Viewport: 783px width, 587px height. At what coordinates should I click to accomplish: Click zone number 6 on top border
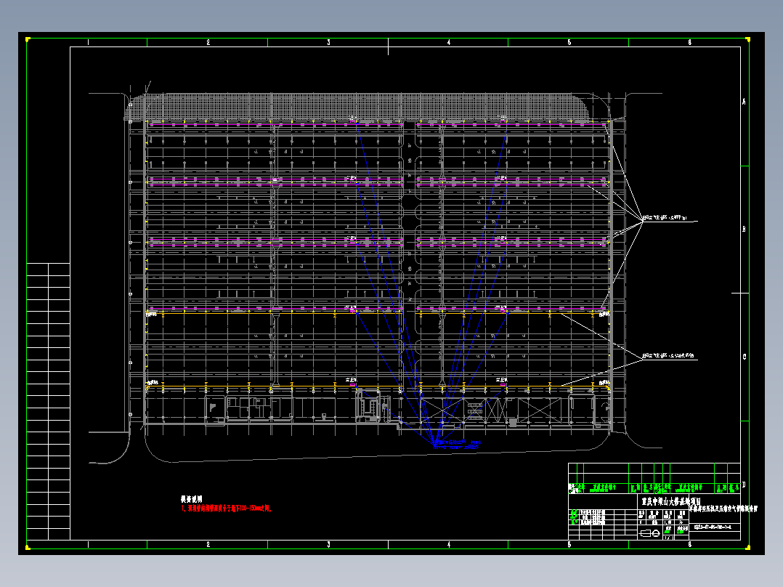pos(689,42)
